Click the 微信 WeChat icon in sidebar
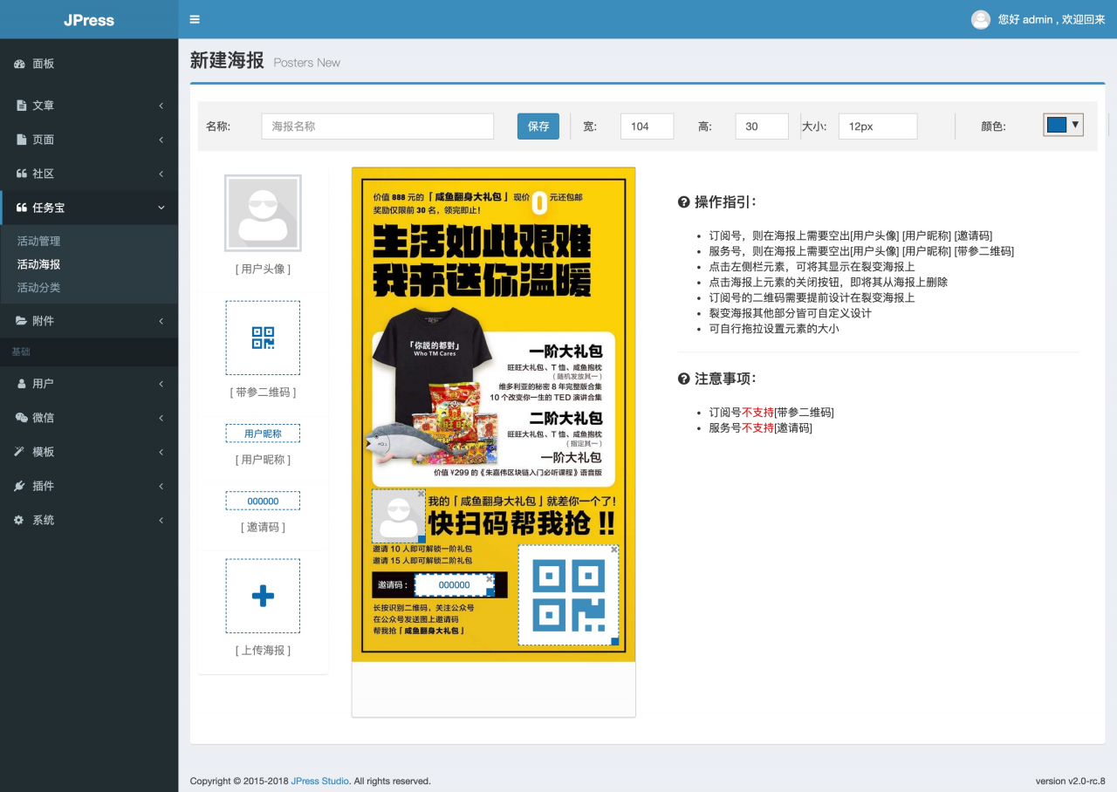This screenshot has height=792, width=1117. [21, 418]
